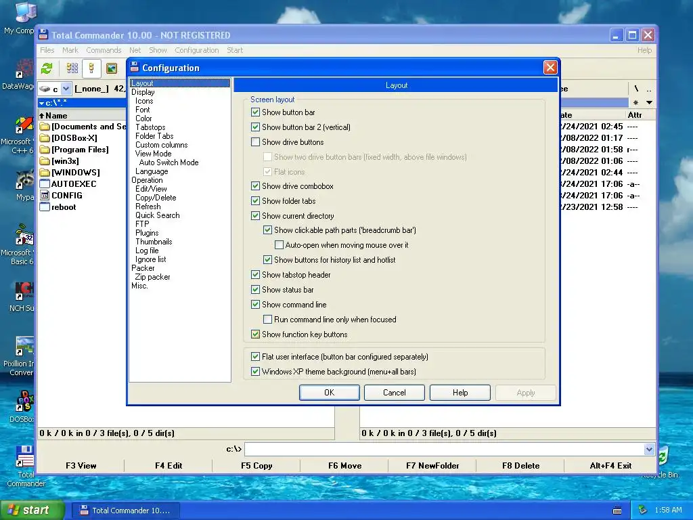
Task: Click the [DOSBox-X] folder icon
Action: tap(45, 138)
